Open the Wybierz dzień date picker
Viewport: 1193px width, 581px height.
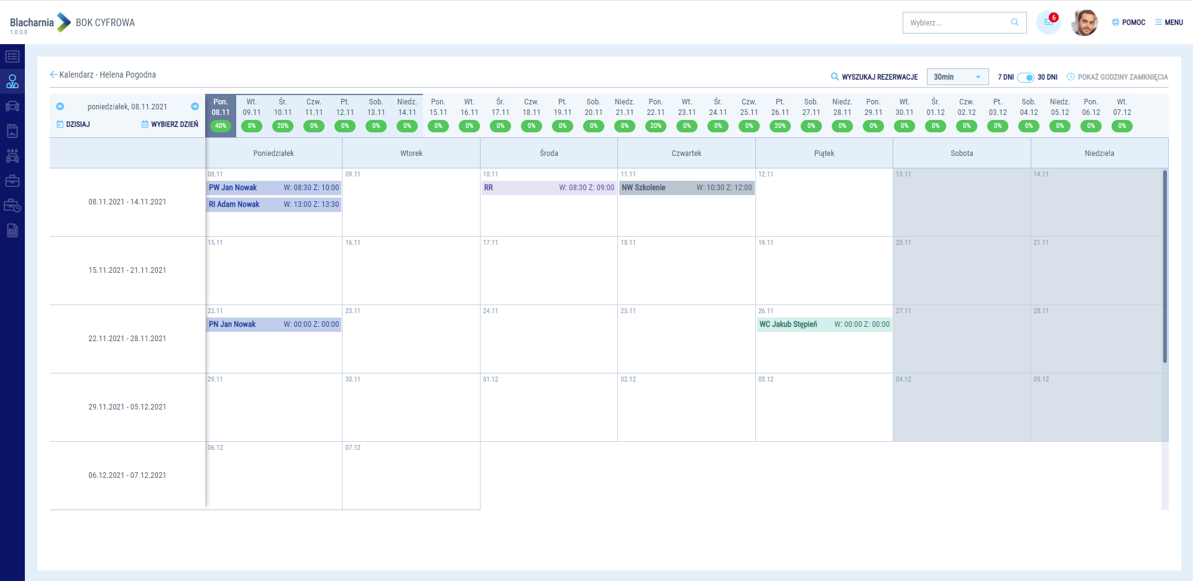[170, 124]
